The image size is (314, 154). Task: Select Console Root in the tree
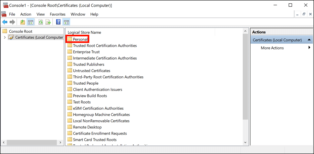(21, 31)
